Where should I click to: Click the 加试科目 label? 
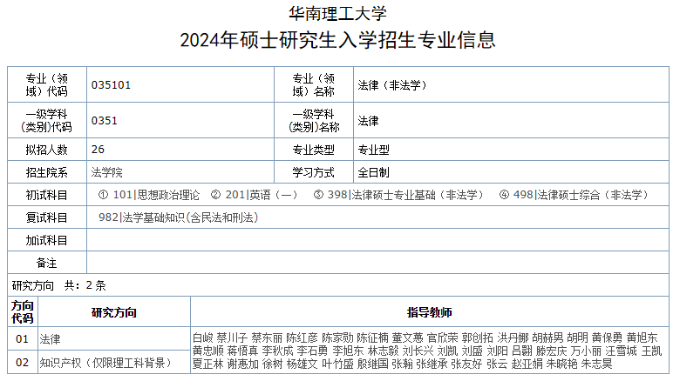point(47,240)
